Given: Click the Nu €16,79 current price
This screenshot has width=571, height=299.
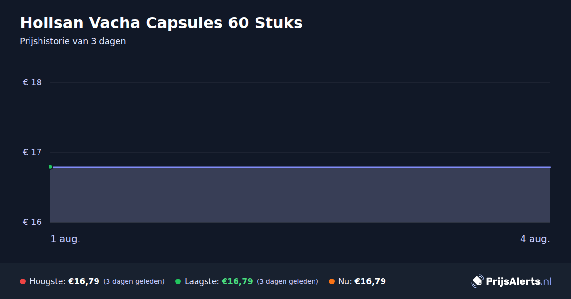Looking at the screenshot, I should (x=370, y=281).
